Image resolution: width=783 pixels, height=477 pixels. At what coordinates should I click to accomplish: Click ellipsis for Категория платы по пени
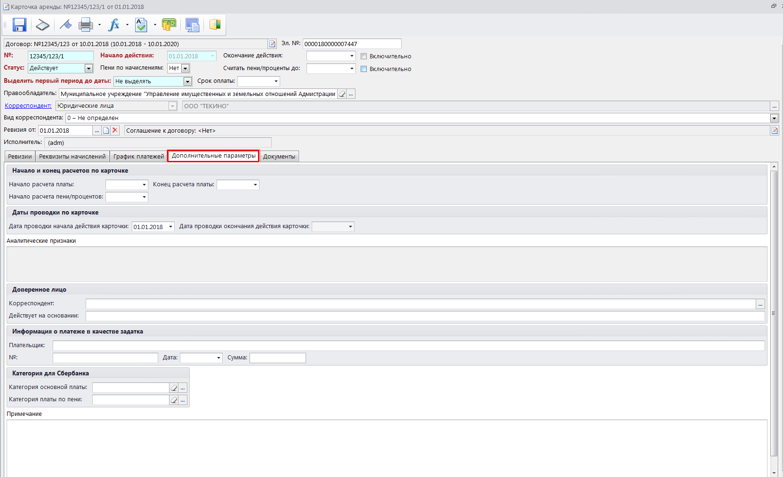(x=183, y=400)
